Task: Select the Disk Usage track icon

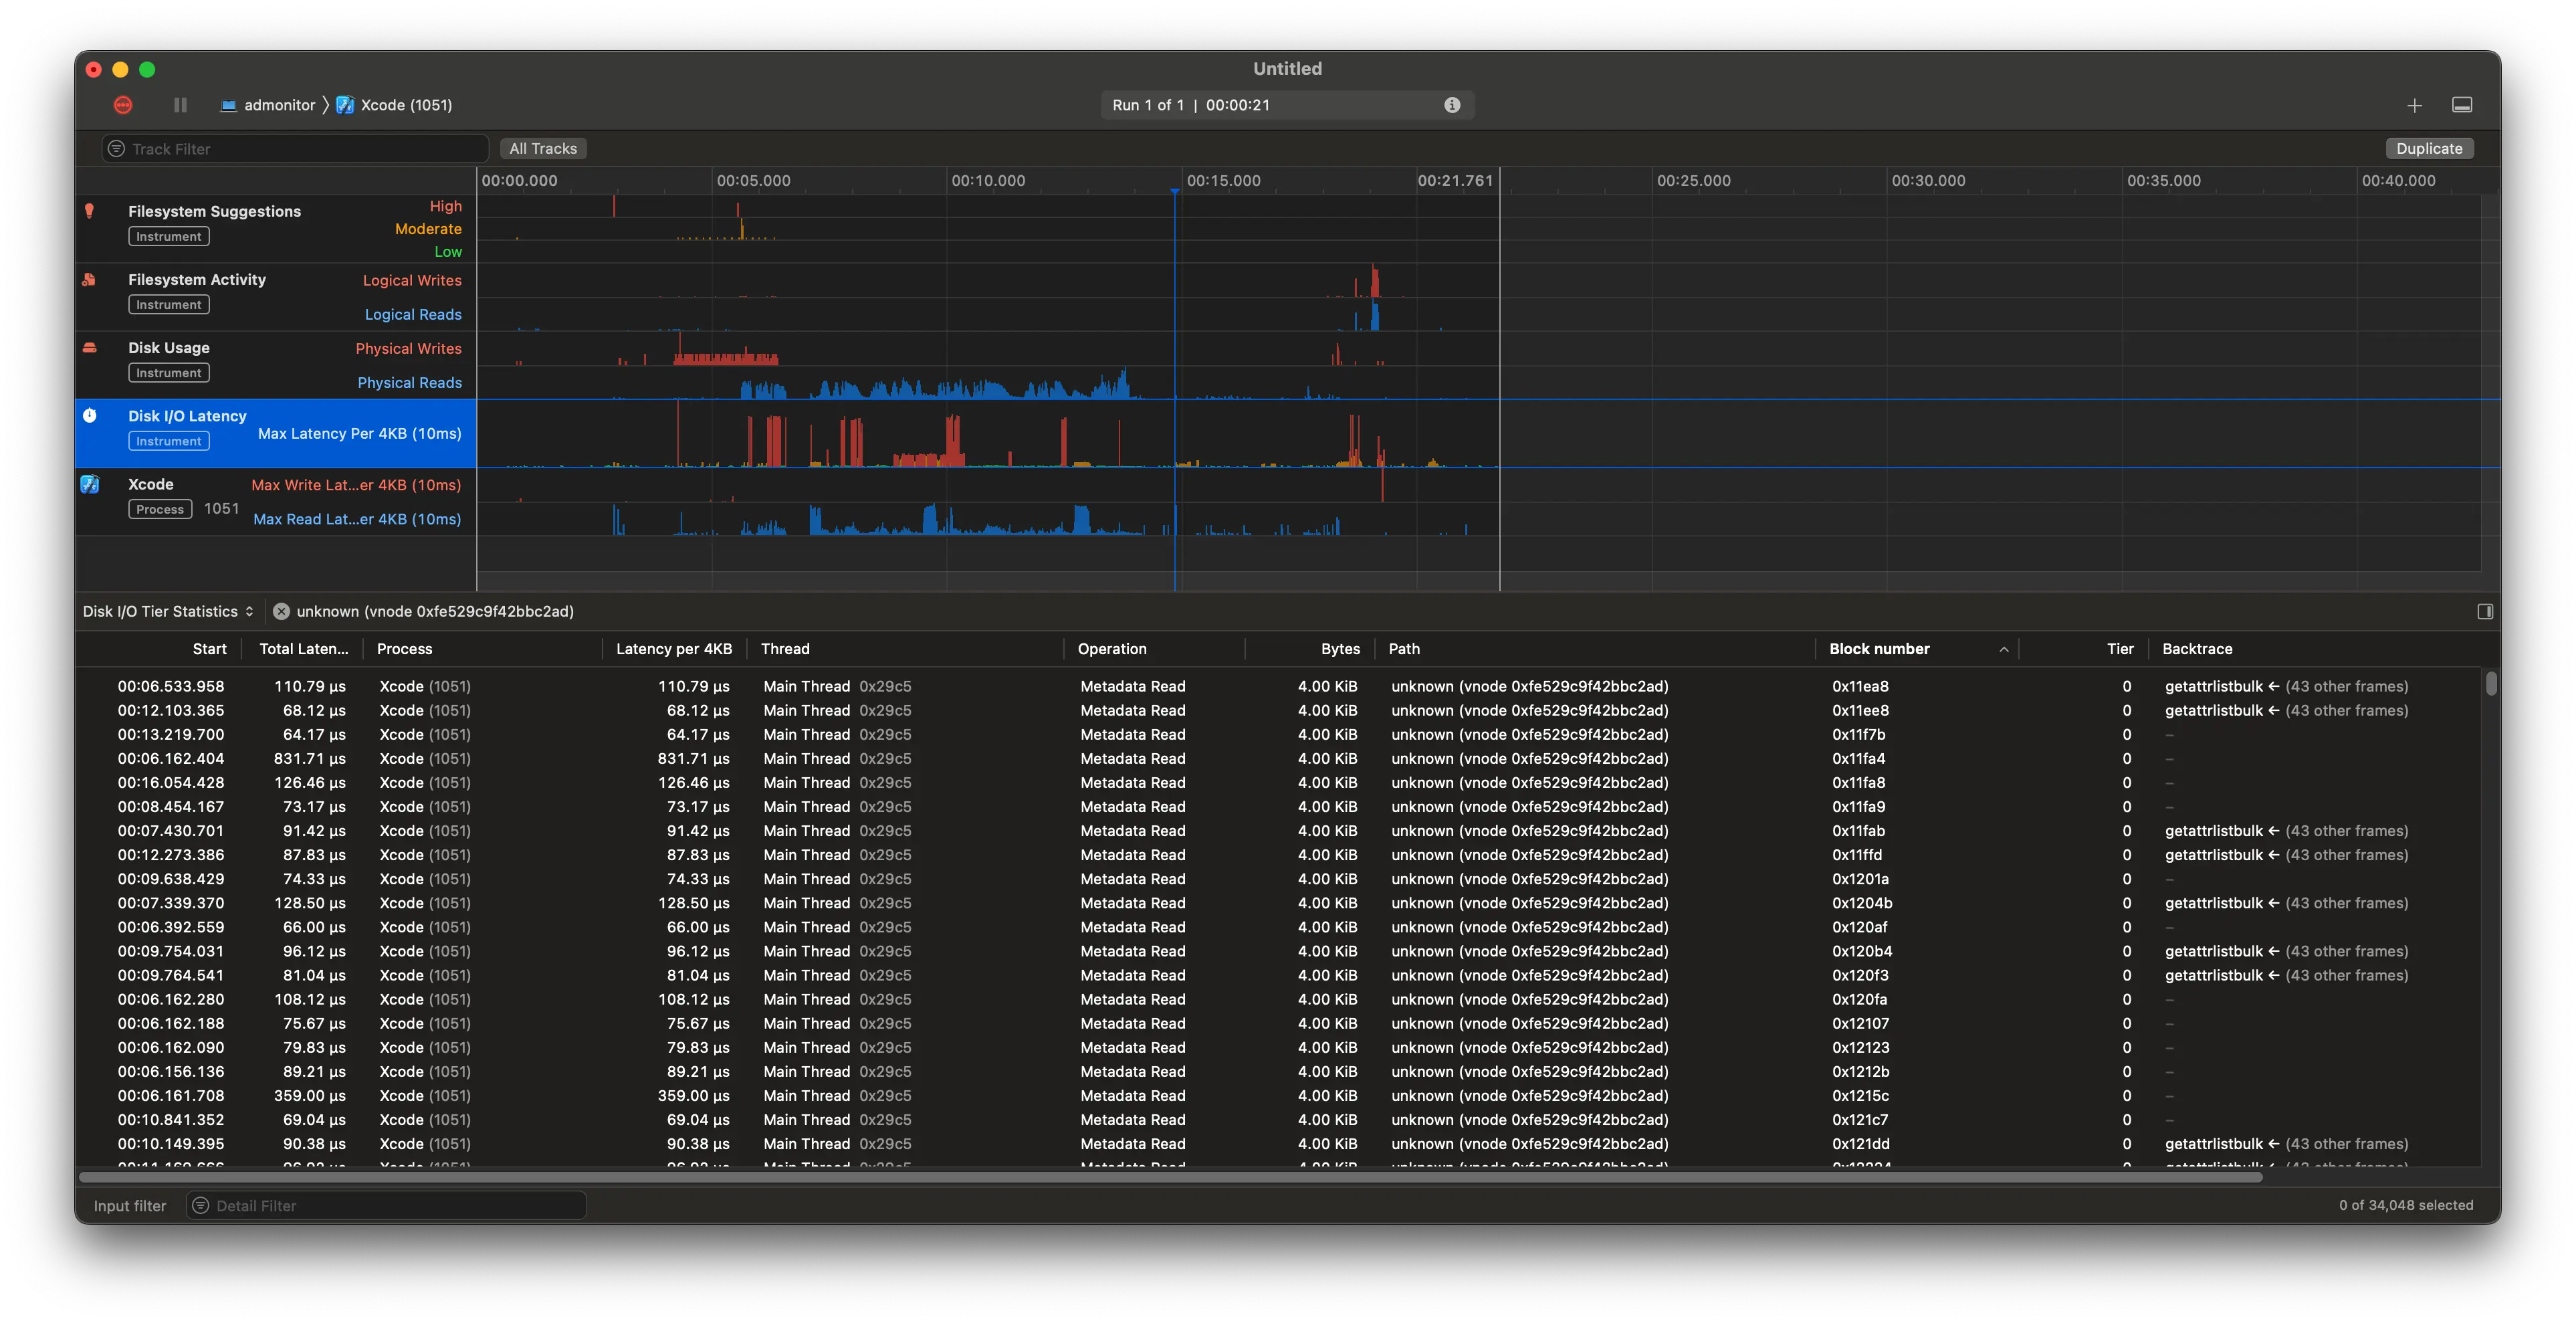Action: 90,348
